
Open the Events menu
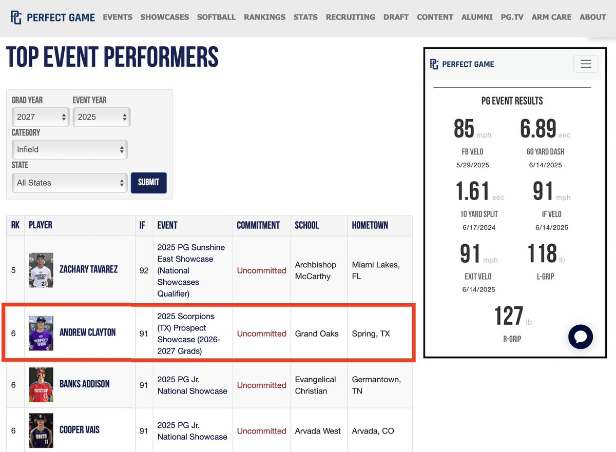pos(118,17)
